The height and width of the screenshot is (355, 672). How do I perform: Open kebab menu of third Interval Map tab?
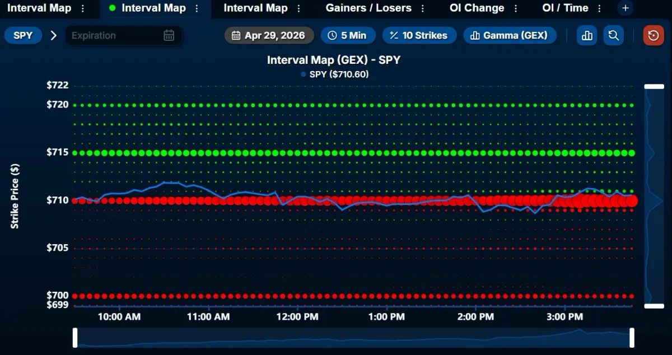point(298,8)
